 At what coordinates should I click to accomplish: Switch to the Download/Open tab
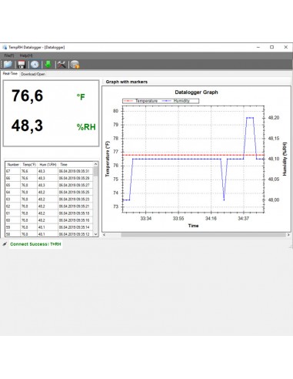33,74
